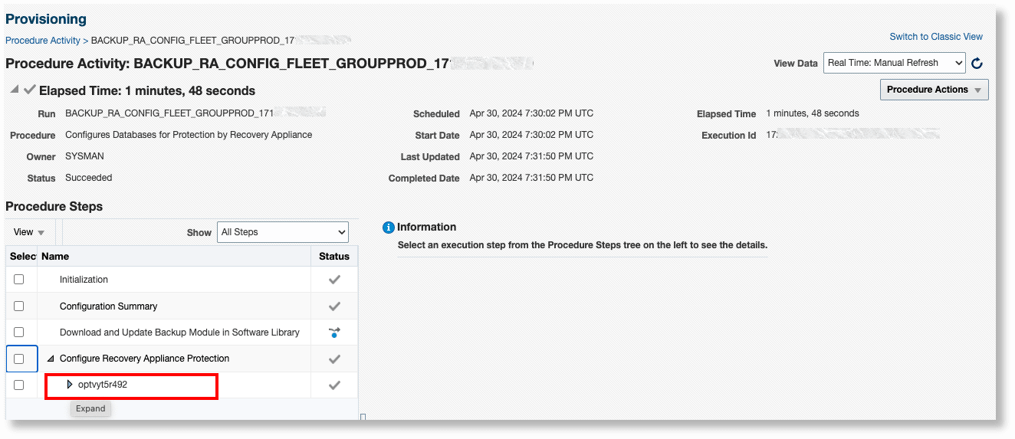
Task: Click the Procedure Activity breadcrumb link
Action: tap(43, 40)
